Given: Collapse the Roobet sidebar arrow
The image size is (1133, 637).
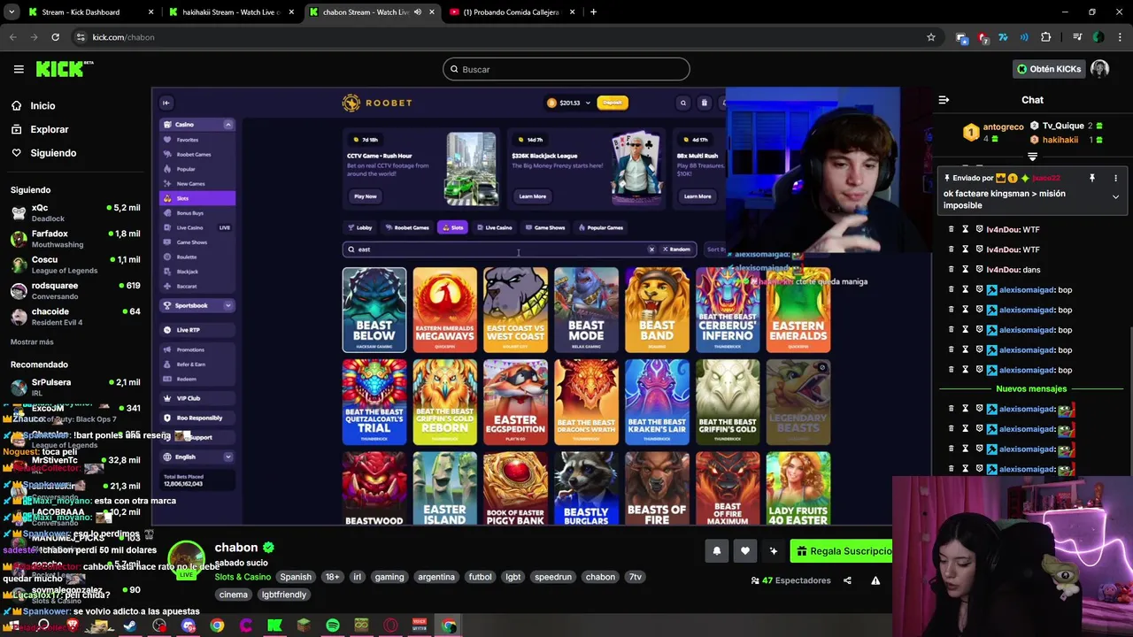Looking at the screenshot, I should click(166, 103).
